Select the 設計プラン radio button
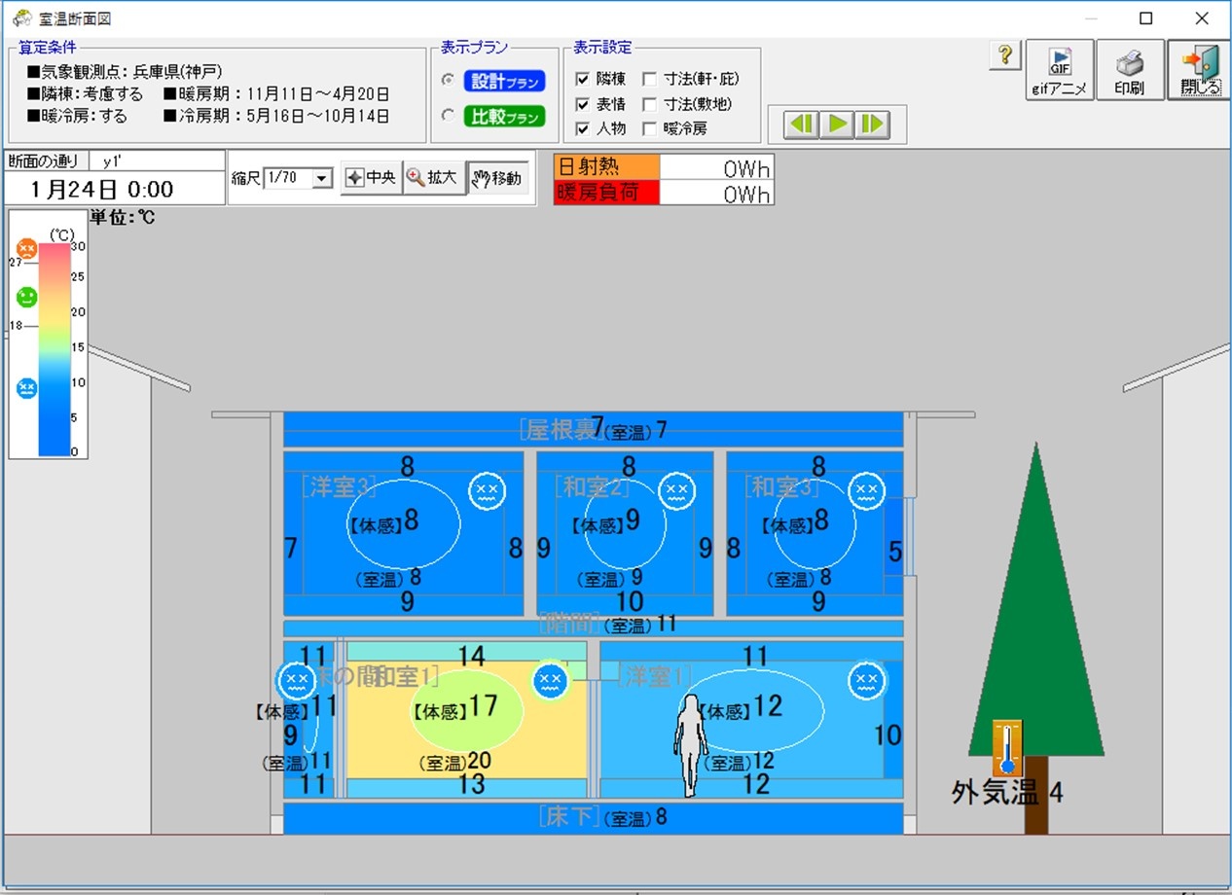Image resolution: width=1232 pixels, height=895 pixels. (448, 80)
